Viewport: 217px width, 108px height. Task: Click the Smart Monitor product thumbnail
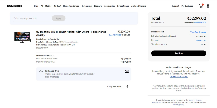(x=23, y=37)
